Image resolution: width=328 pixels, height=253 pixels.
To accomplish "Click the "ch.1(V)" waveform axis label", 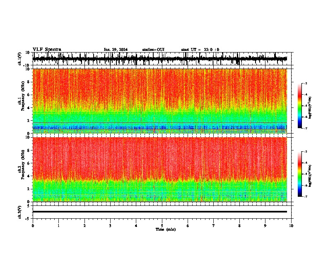I will (20, 59).
